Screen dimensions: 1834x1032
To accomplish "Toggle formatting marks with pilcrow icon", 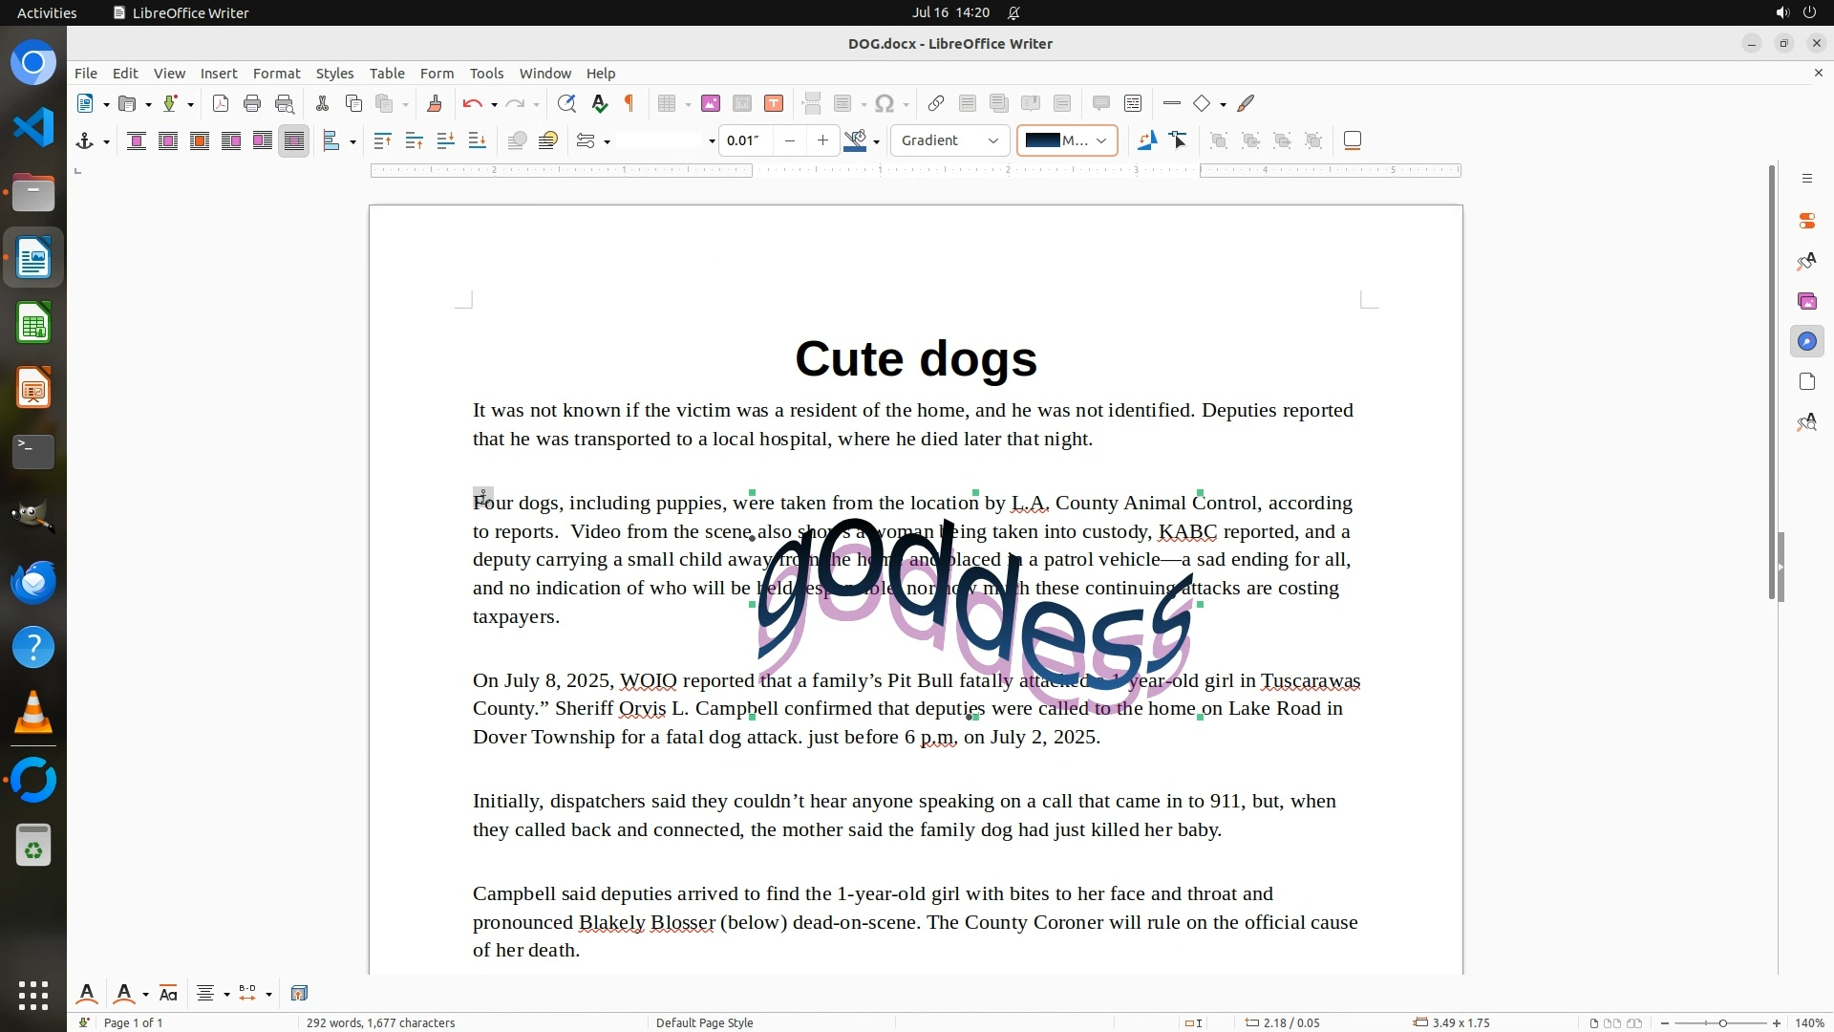I will pos(629,103).
